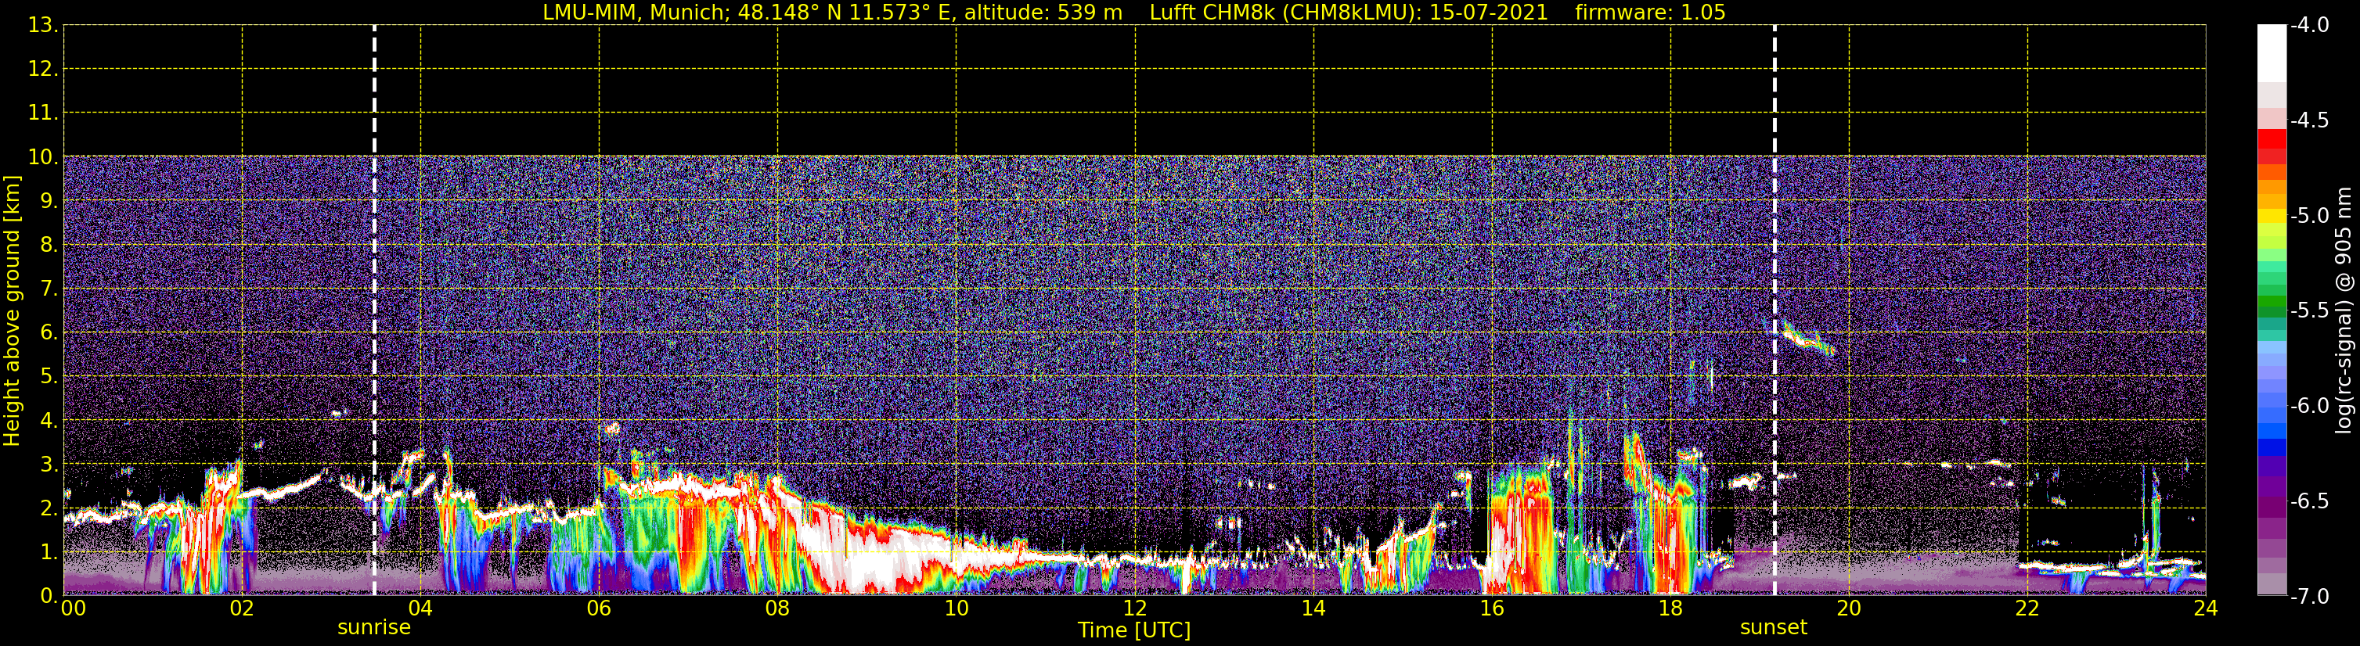Click the '-6.5' colorbar tick label
Viewport: 2360px width, 646px height.
[2308, 501]
